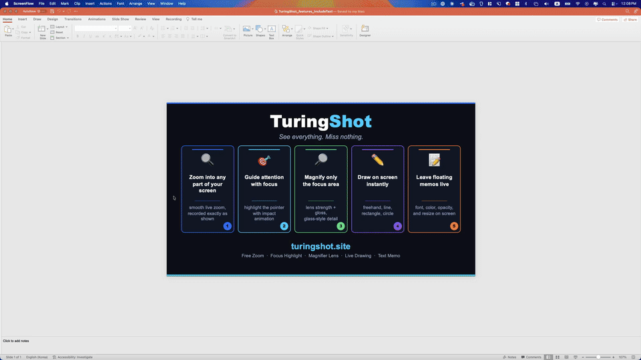The height and width of the screenshot is (360, 641).
Task: Insert a Picture from the ribbon
Action: point(246,29)
